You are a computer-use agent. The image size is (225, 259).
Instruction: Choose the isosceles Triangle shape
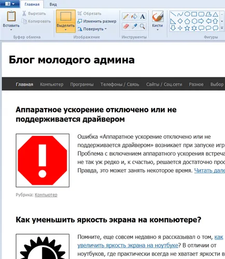coord(215,14)
